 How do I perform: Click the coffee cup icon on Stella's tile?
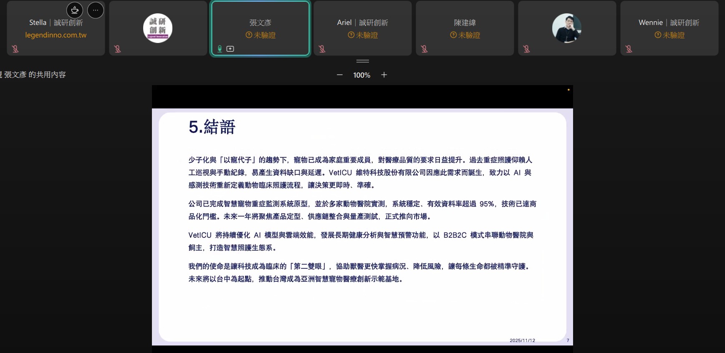click(x=75, y=10)
